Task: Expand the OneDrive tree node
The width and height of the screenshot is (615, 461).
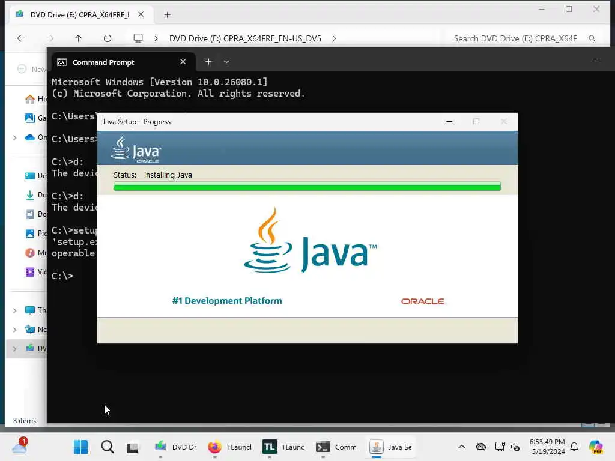Action: pyautogui.click(x=15, y=137)
